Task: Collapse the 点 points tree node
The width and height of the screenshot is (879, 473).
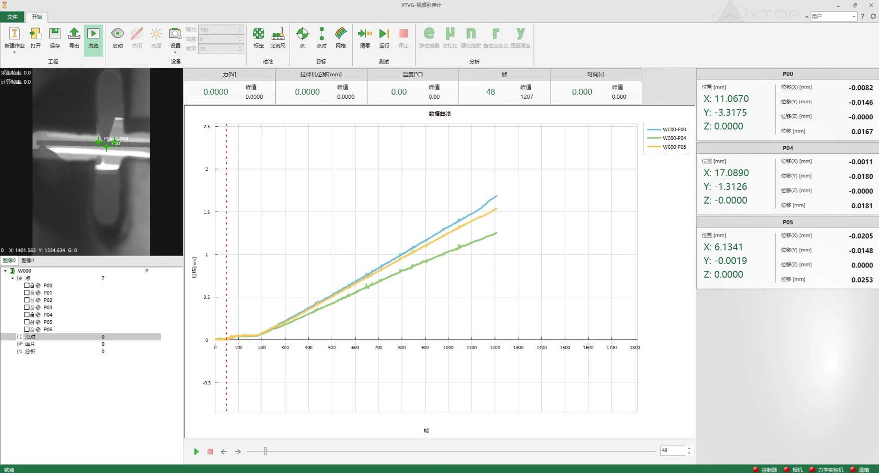Action: (x=12, y=278)
